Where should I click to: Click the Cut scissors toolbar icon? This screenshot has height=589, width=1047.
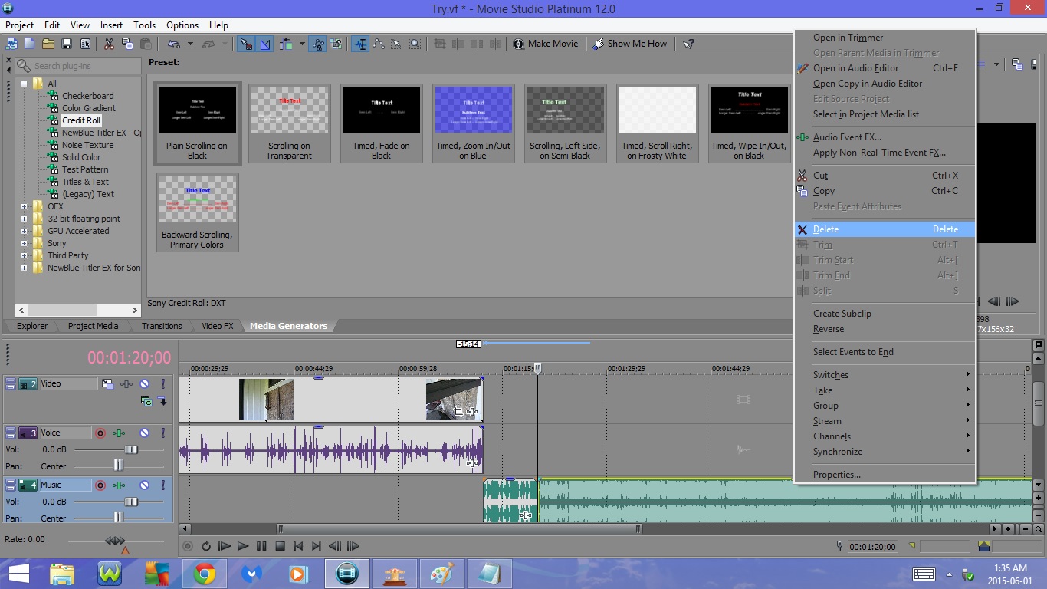pos(109,44)
